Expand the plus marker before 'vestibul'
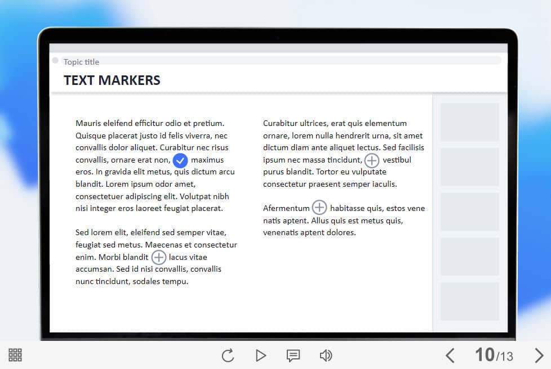Viewport: 551px width, 369px height. coord(372,160)
